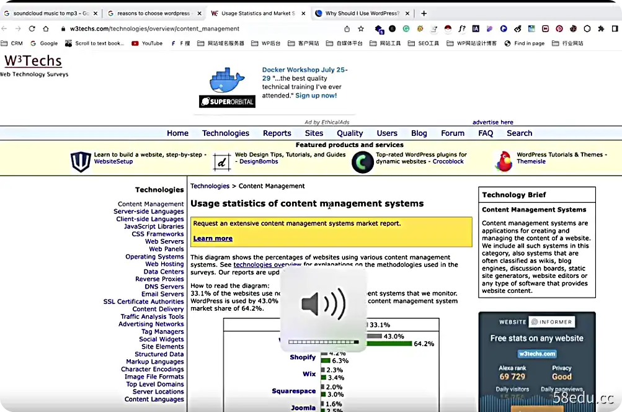
Task: Open the 网站域名服务器 bookmark folder
Action: coord(221,43)
